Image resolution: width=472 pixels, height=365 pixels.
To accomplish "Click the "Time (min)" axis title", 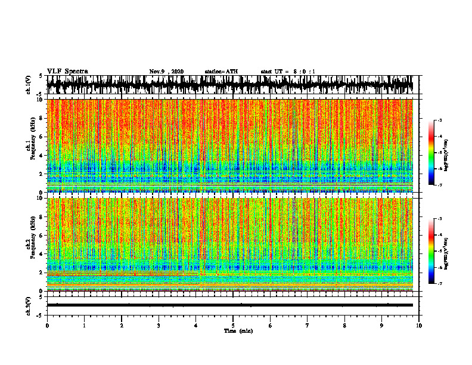I will [x=238, y=331].
